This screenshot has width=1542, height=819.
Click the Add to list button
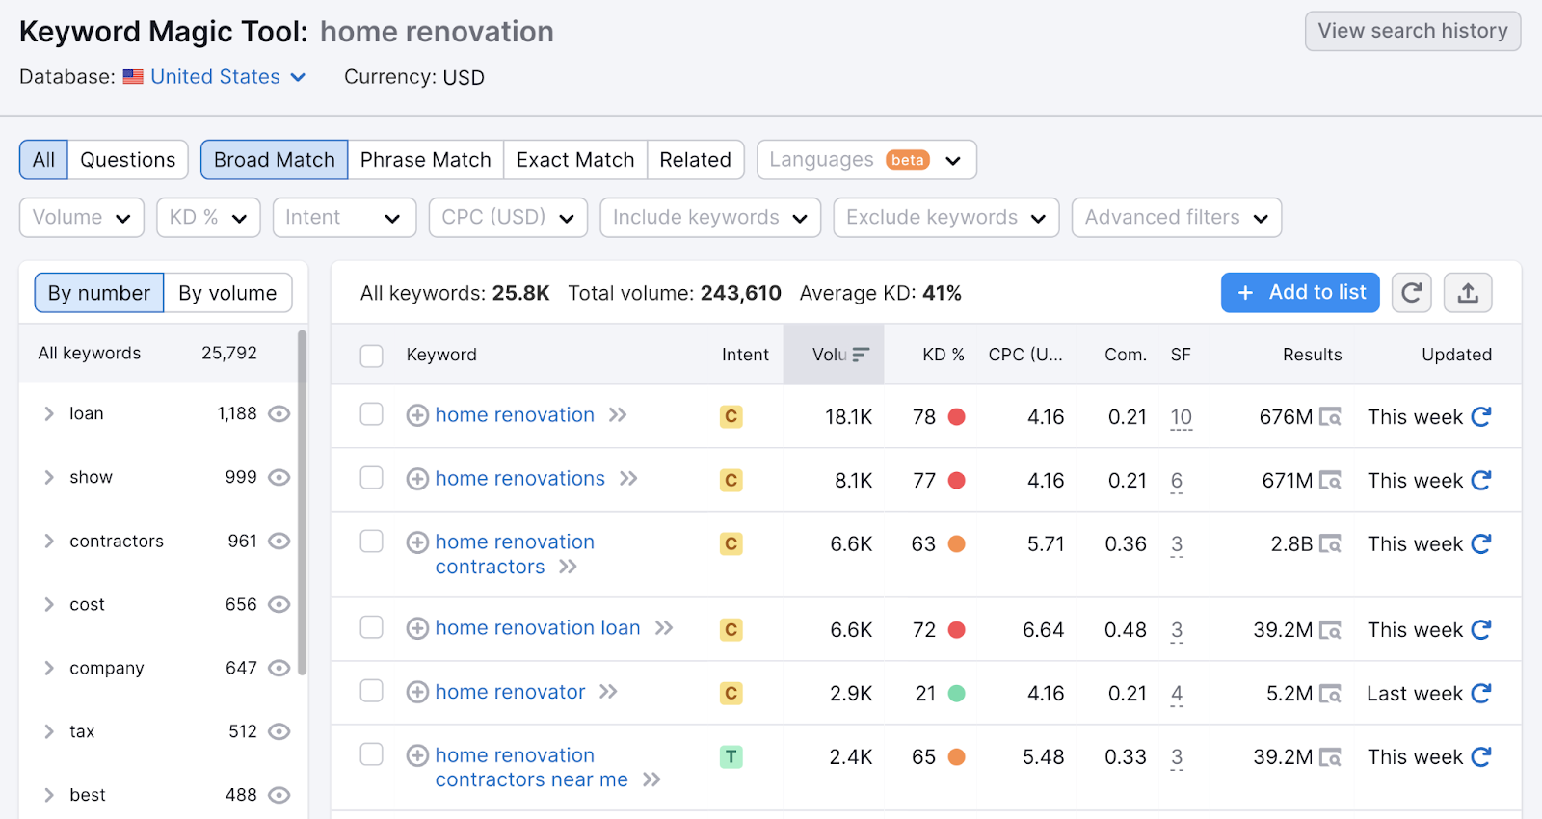(x=1300, y=293)
